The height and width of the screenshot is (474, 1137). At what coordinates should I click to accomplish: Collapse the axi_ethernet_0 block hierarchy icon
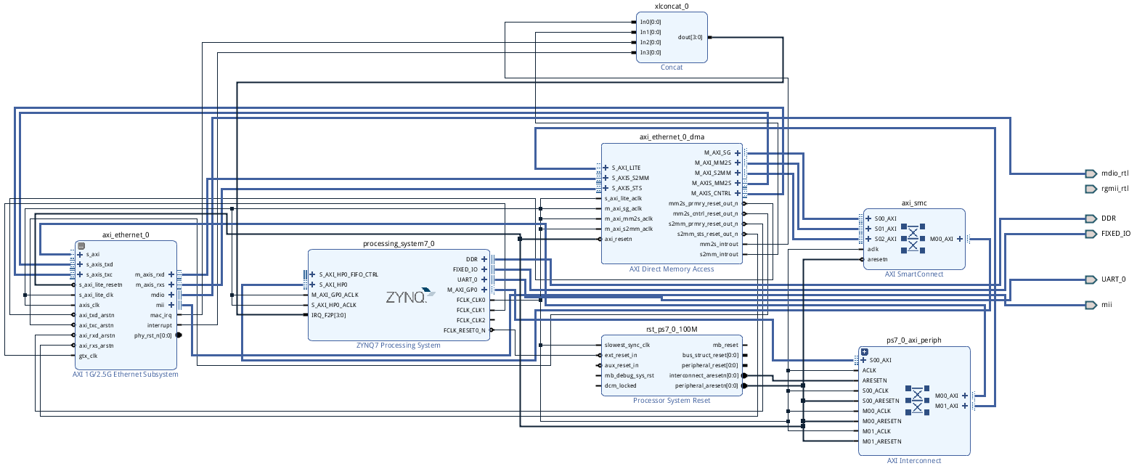click(81, 246)
